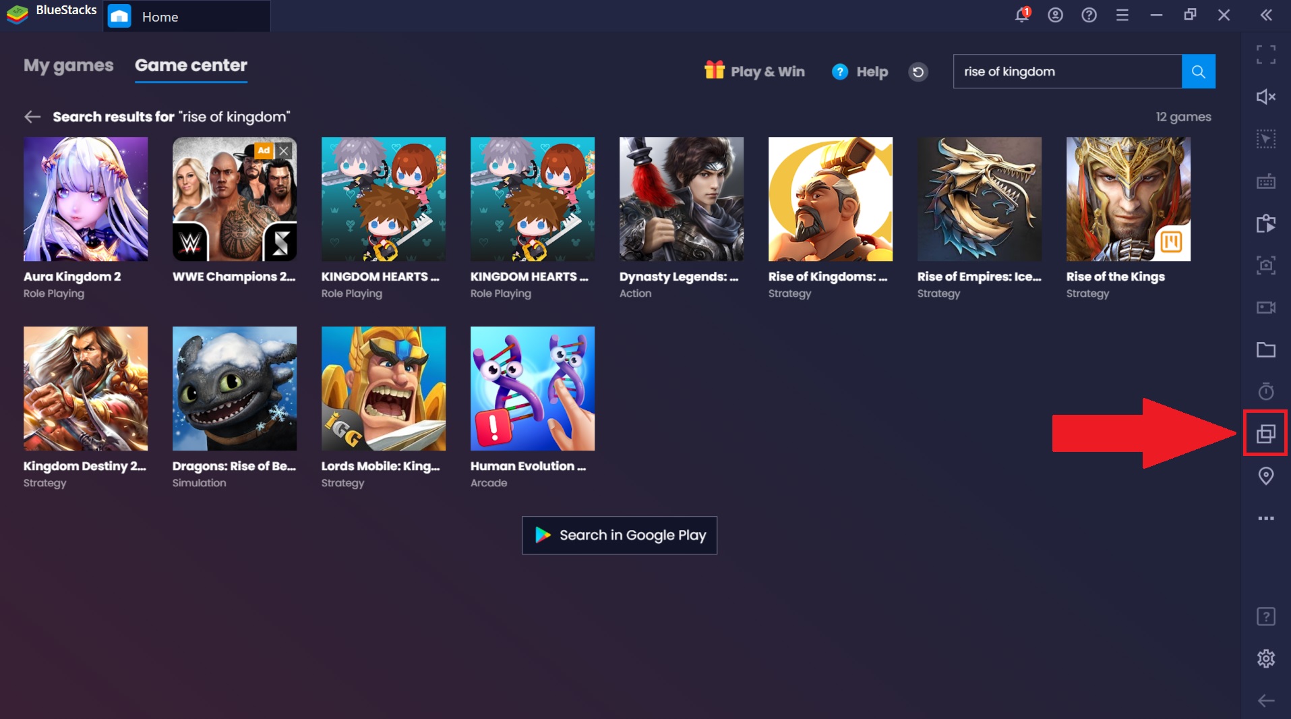
Task: Show more sidebar options via three dots
Action: [1266, 518]
